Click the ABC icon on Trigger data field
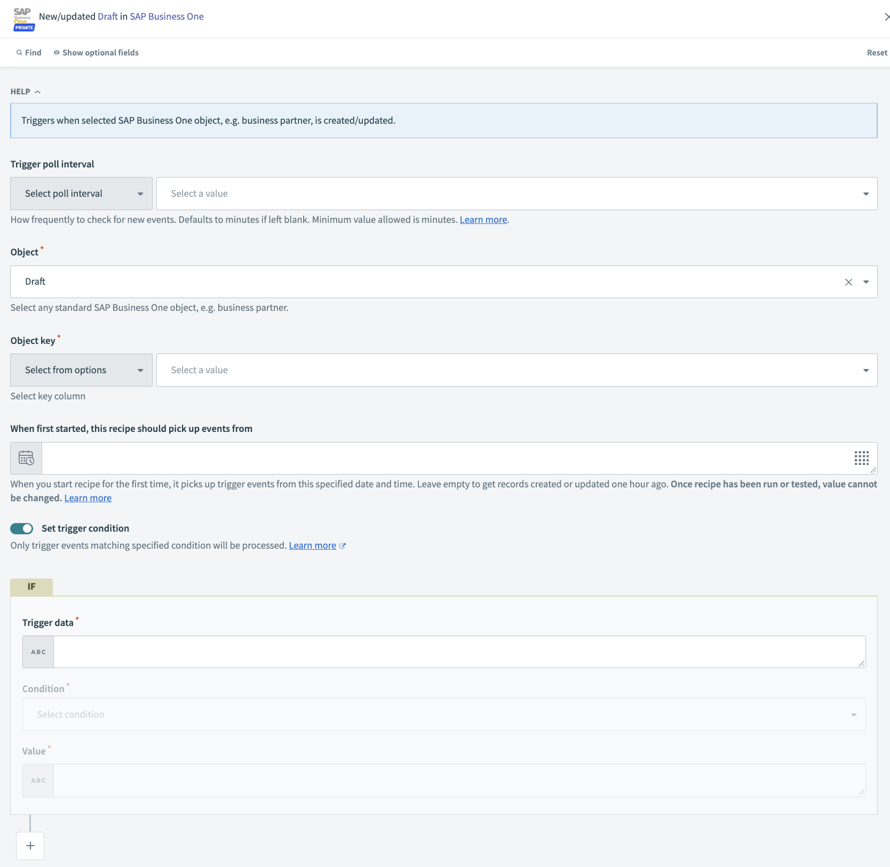The width and height of the screenshot is (890, 867). [38, 652]
